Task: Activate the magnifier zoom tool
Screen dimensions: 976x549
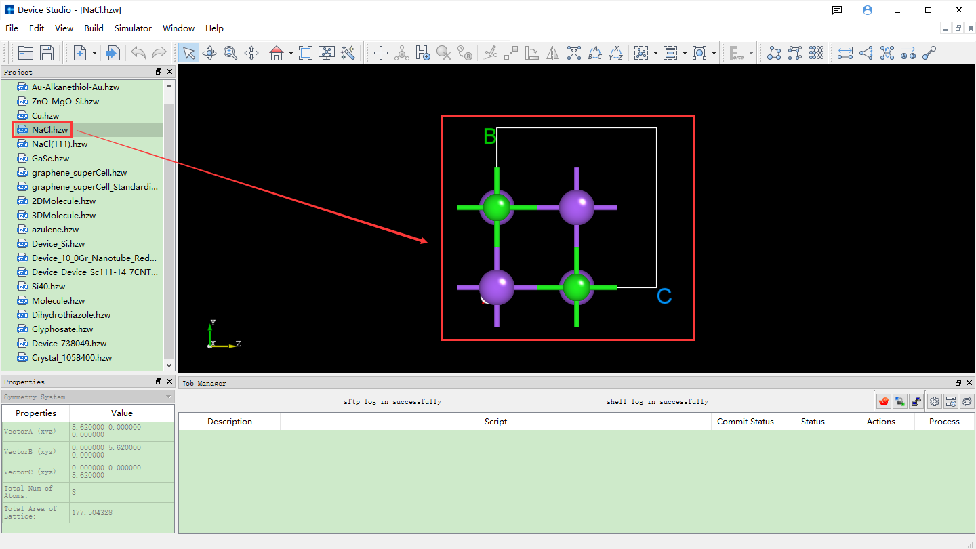Action: [230, 53]
